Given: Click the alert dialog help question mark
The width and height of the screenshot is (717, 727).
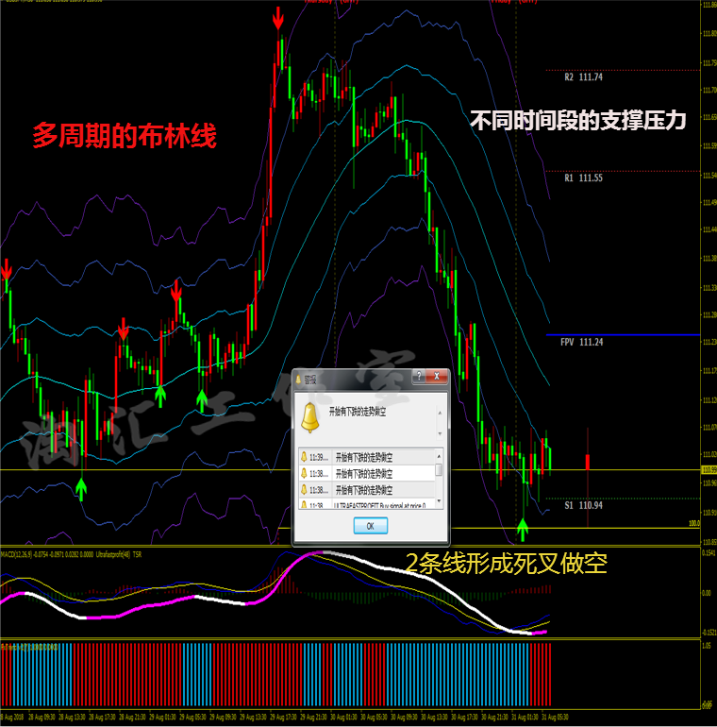Looking at the screenshot, I should click(419, 376).
